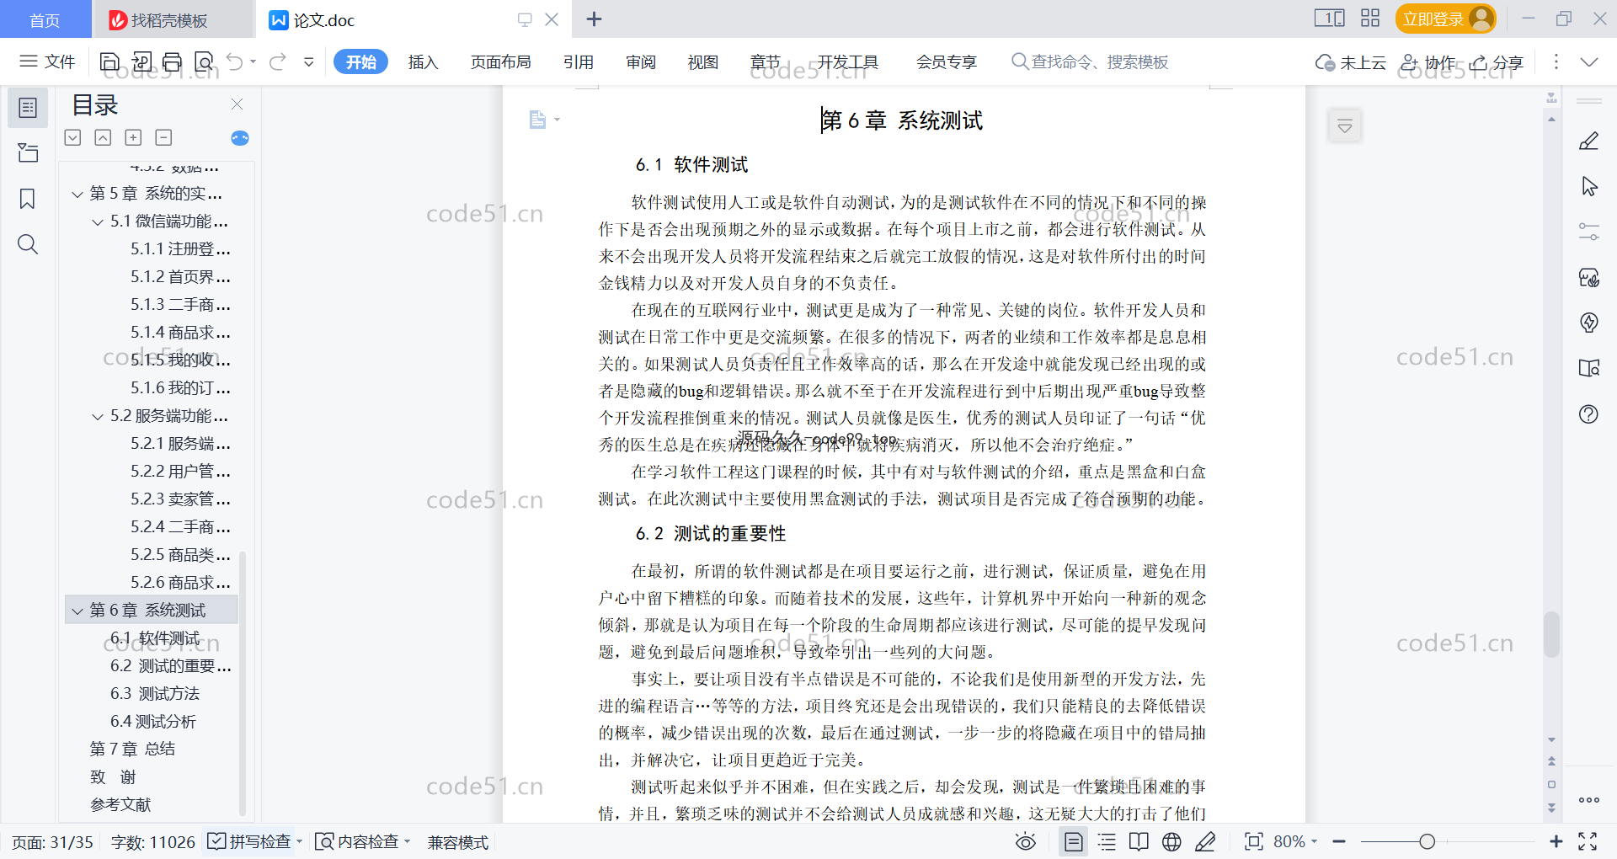Open Print Preview from the quick toolbar
Screen dimensions: 1617x859
[204, 61]
